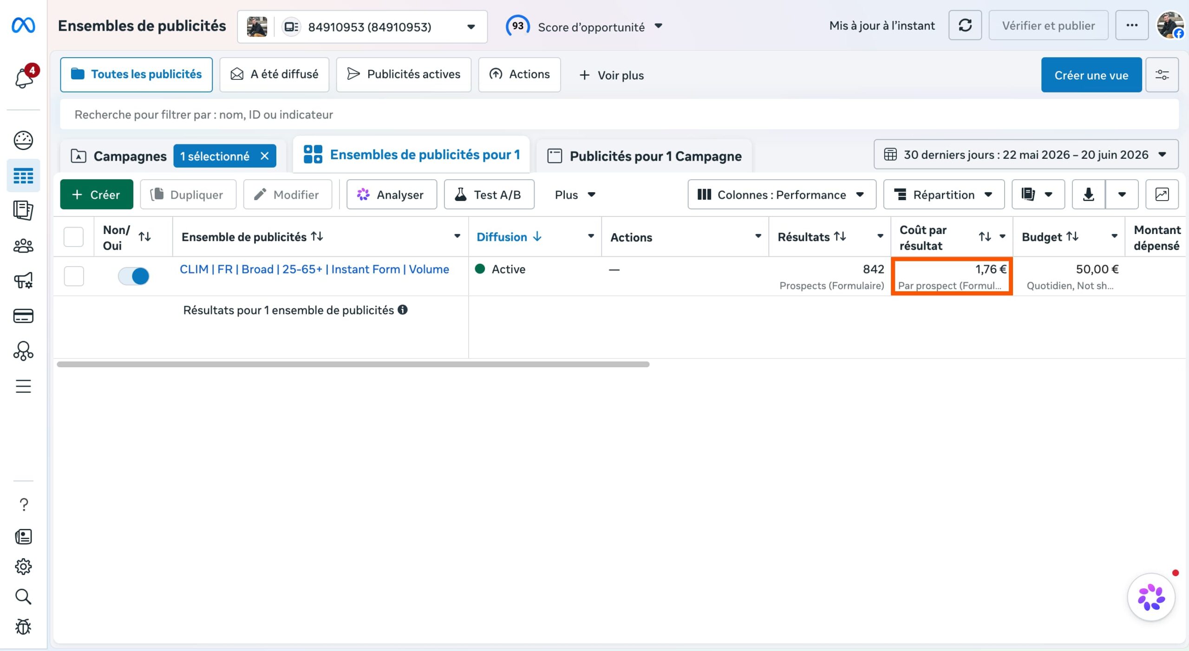Screen dimensions: 1189x651
Task: Report a problem with the bug icon
Action: tap(23, 627)
